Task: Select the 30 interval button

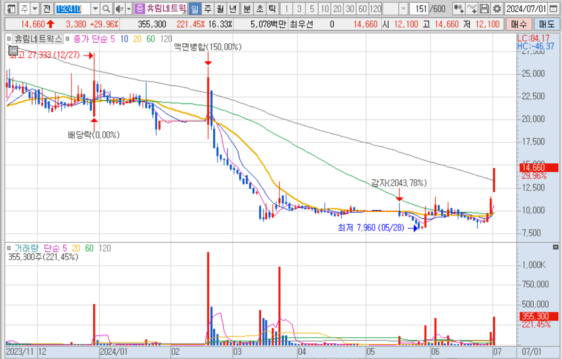Action: (x=350, y=9)
